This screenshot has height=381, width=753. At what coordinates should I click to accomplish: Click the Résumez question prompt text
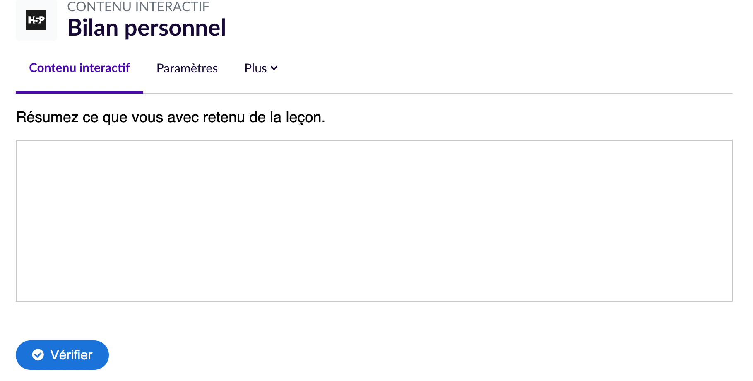click(171, 117)
